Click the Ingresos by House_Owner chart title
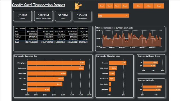 149,56
